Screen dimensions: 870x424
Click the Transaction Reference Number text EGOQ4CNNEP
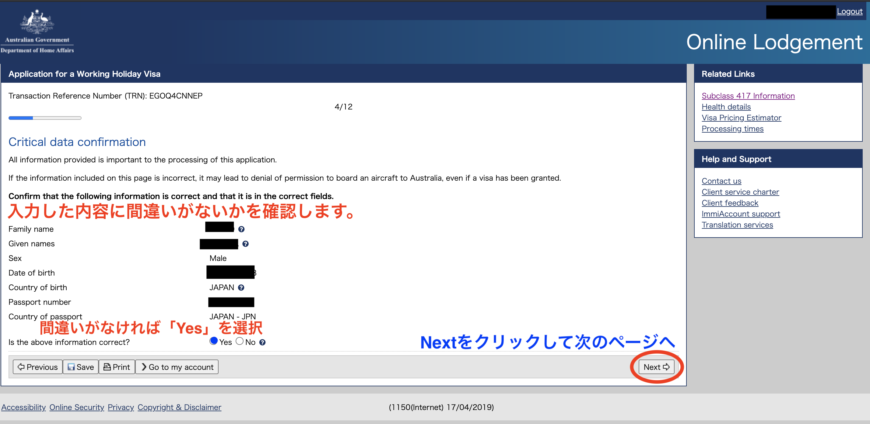[176, 96]
